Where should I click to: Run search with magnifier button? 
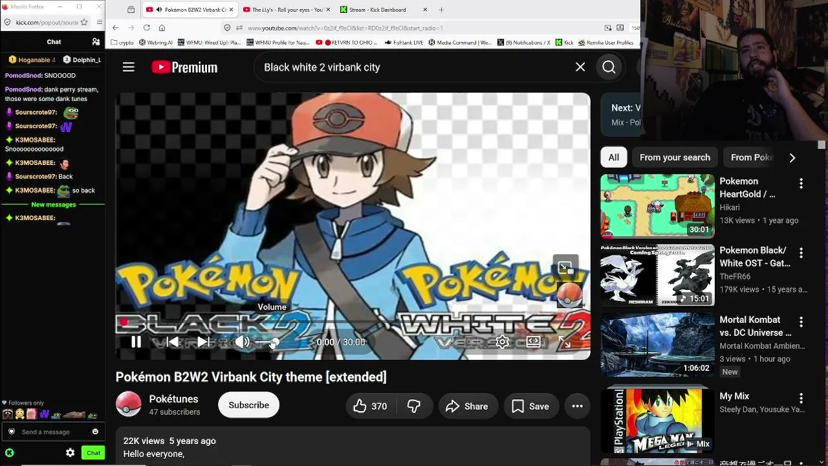click(x=609, y=67)
